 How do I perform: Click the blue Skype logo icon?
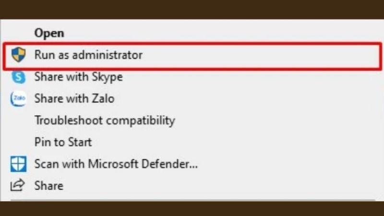(x=18, y=77)
